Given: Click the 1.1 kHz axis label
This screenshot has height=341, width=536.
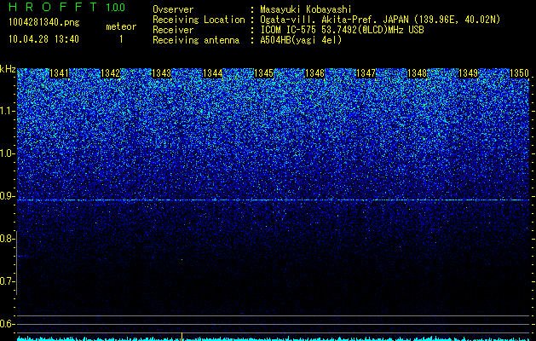Looking at the screenshot, I should (x=7, y=111).
